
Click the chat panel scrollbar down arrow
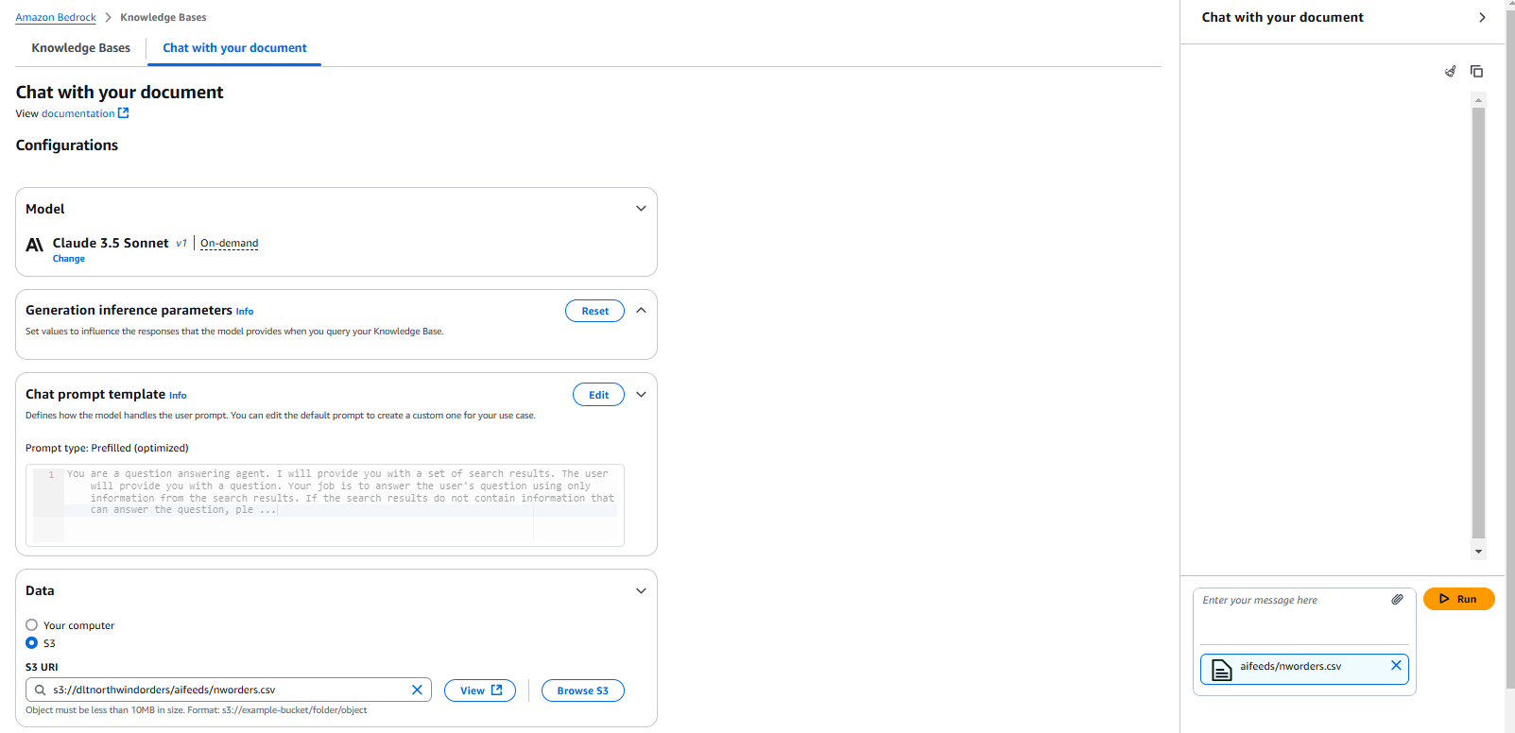point(1478,552)
